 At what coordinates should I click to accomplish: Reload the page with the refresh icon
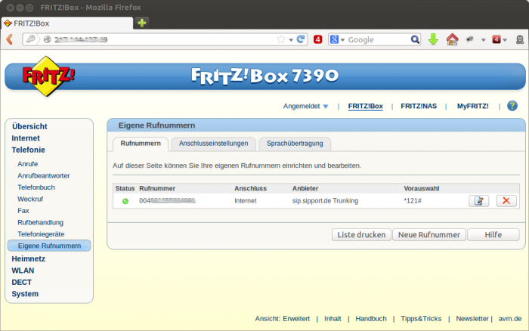click(x=302, y=39)
